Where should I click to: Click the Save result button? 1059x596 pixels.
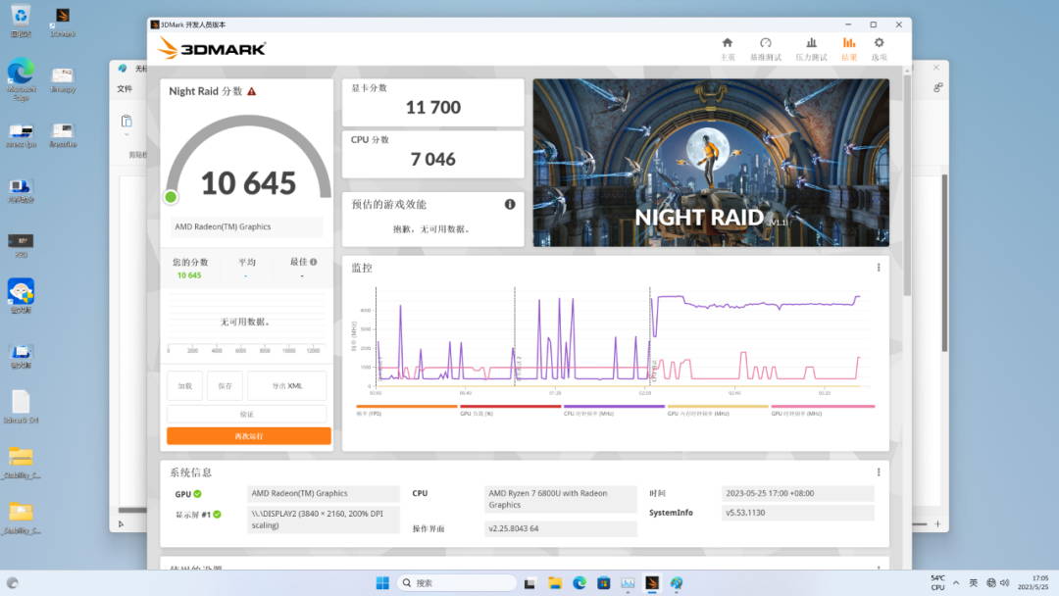point(225,386)
